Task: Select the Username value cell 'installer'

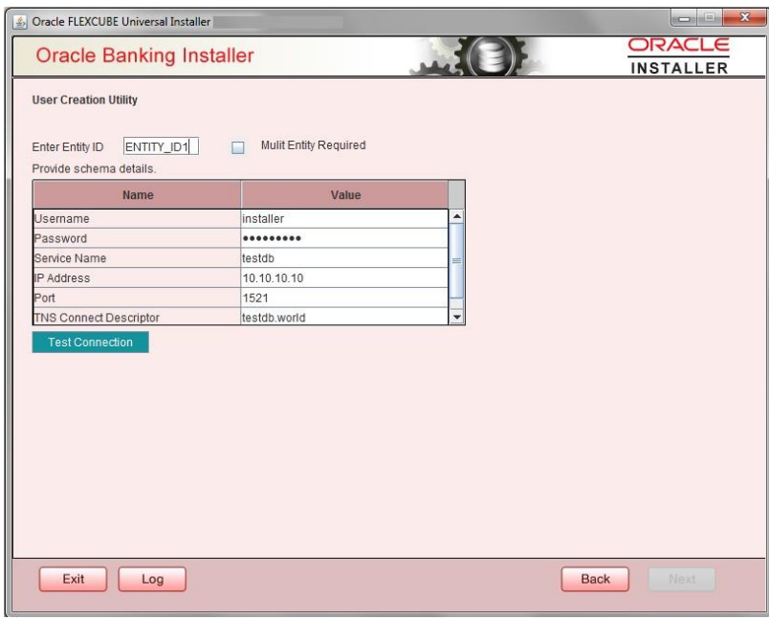Action: click(344, 219)
